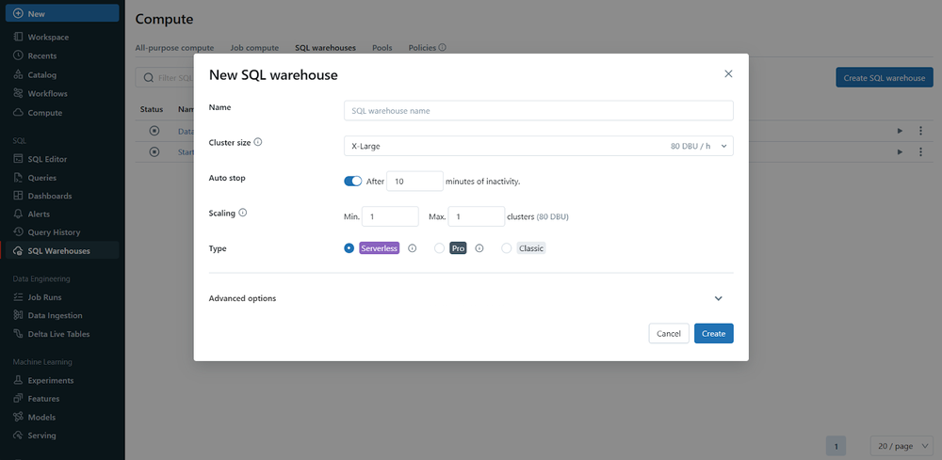Open the 20 / page dropdown

901,445
